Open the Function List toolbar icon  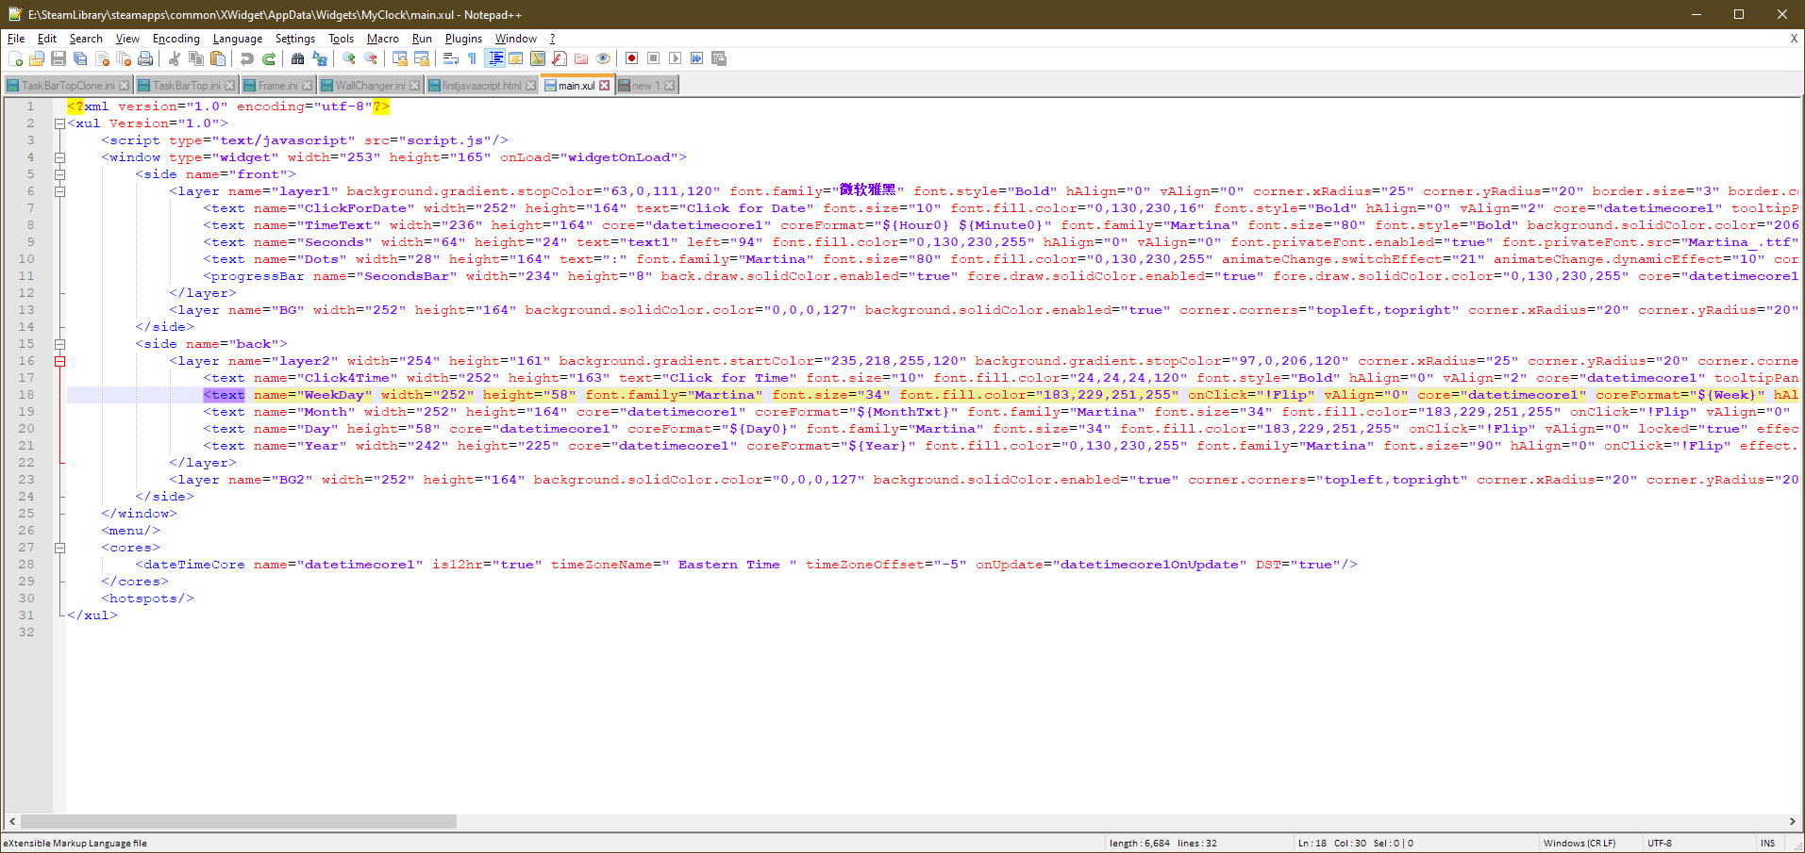pyautogui.click(x=560, y=58)
